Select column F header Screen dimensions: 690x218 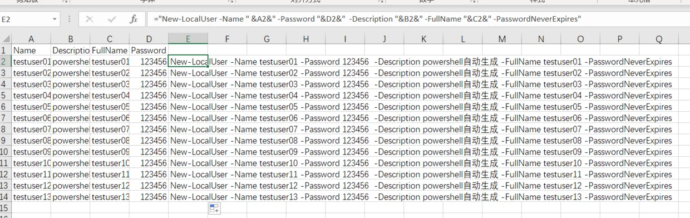coord(227,39)
